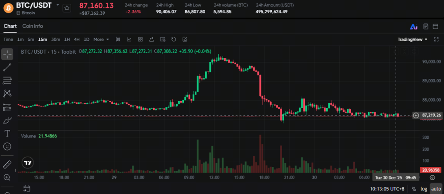Select the brush drawing tool
This screenshot has width=444, height=194.
click(7, 120)
